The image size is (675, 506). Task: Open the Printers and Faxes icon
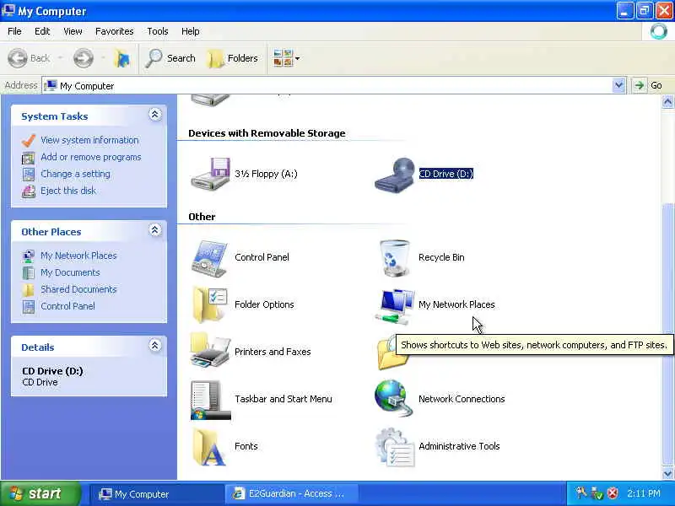coord(209,351)
